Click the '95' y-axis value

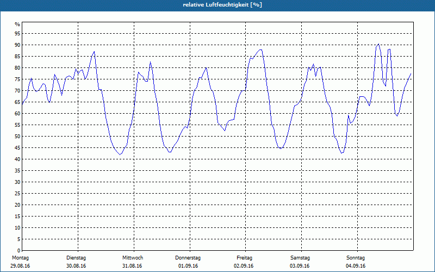click(x=17, y=34)
